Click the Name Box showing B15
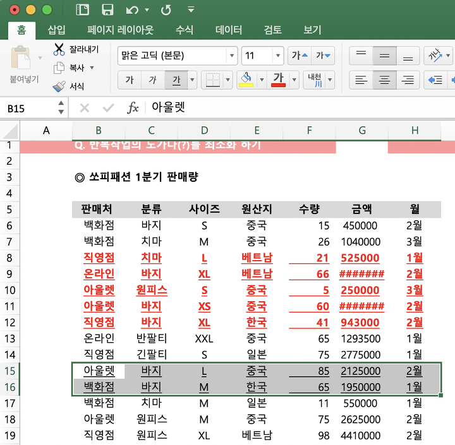 pyautogui.click(x=28, y=108)
